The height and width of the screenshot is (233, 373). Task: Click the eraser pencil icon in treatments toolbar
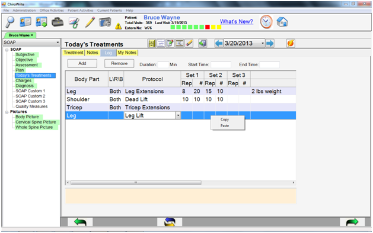click(x=189, y=43)
